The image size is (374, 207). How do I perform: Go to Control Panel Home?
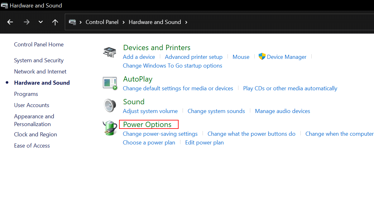tap(39, 45)
